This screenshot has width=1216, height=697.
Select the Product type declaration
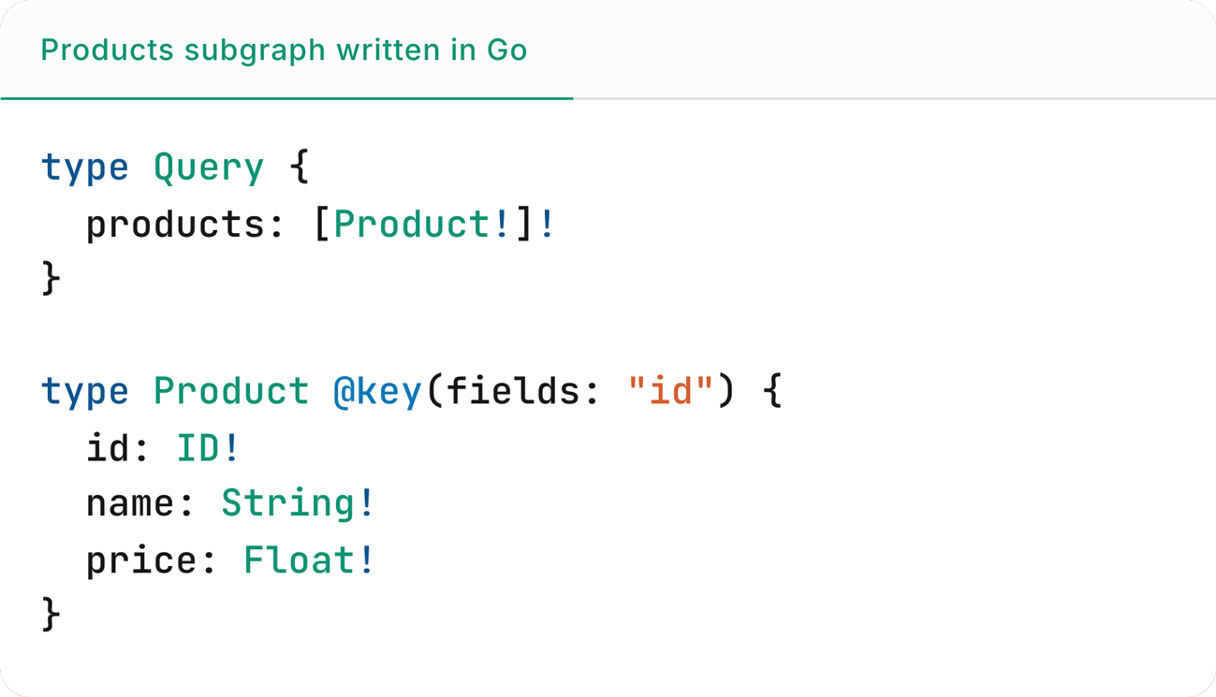coord(230,391)
